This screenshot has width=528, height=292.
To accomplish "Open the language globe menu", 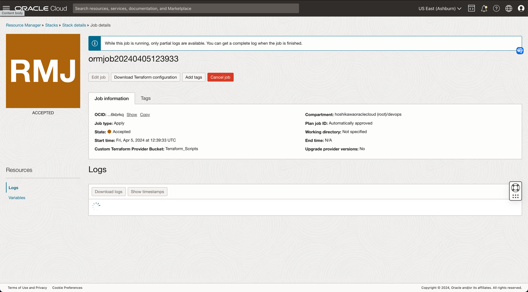I will [509, 9].
